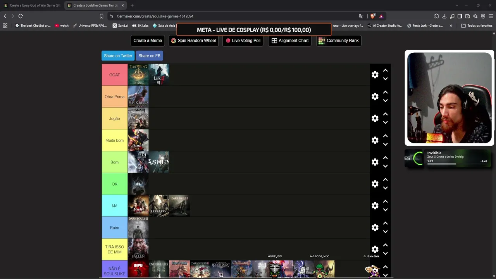
Task: Choose the Code Vein cover in Mê
Action: pos(159,206)
